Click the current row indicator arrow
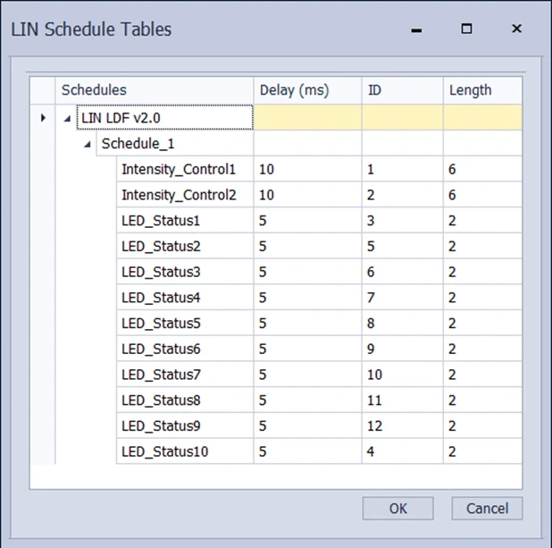The image size is (552, 548). (x=43, y=118)
